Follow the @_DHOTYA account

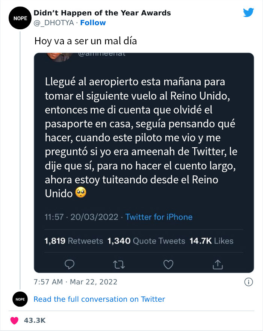click(x=93, y=23)
